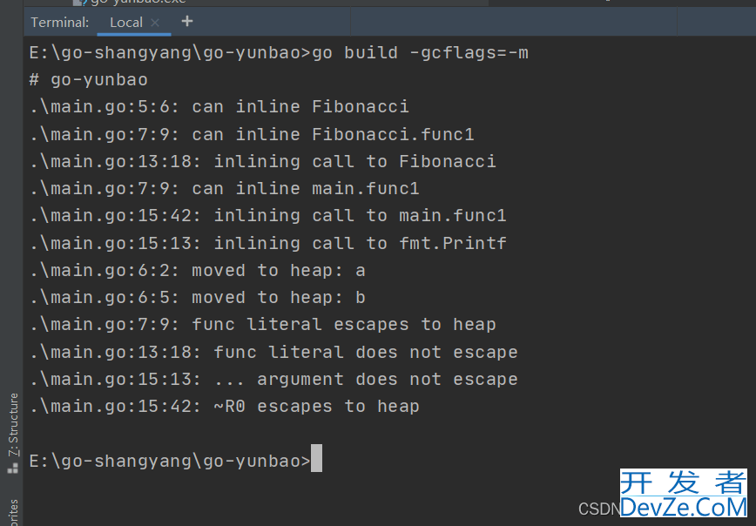The image size is (756, 526).
Task: Click main.go:13:18 inlining call to Fibonacci
Action: pyautogui.click(x=262, y=161)
